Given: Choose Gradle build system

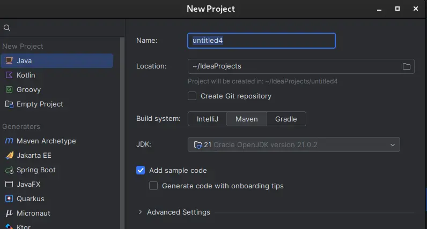Looking at the screenshot, I should [x=286, y=119].
